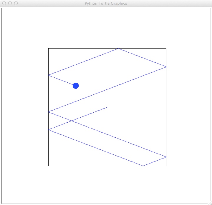Click the close window button

[x=4, y=3]
